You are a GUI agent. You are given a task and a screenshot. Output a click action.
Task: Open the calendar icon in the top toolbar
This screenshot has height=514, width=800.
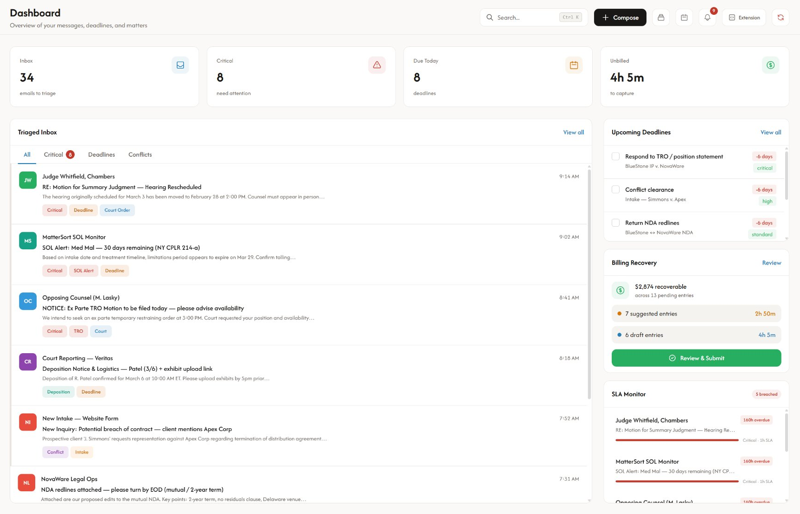[684, 17]
